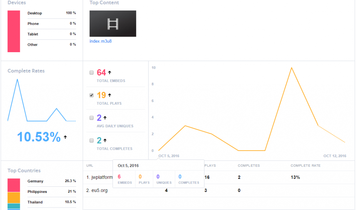Select the teal Thailand color bar
This screenshot has width=356, height=210.
pos(14,206)
